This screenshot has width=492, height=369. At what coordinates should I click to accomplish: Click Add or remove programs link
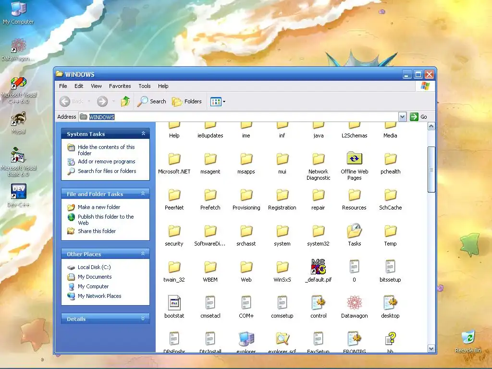[x=106, y=161]
